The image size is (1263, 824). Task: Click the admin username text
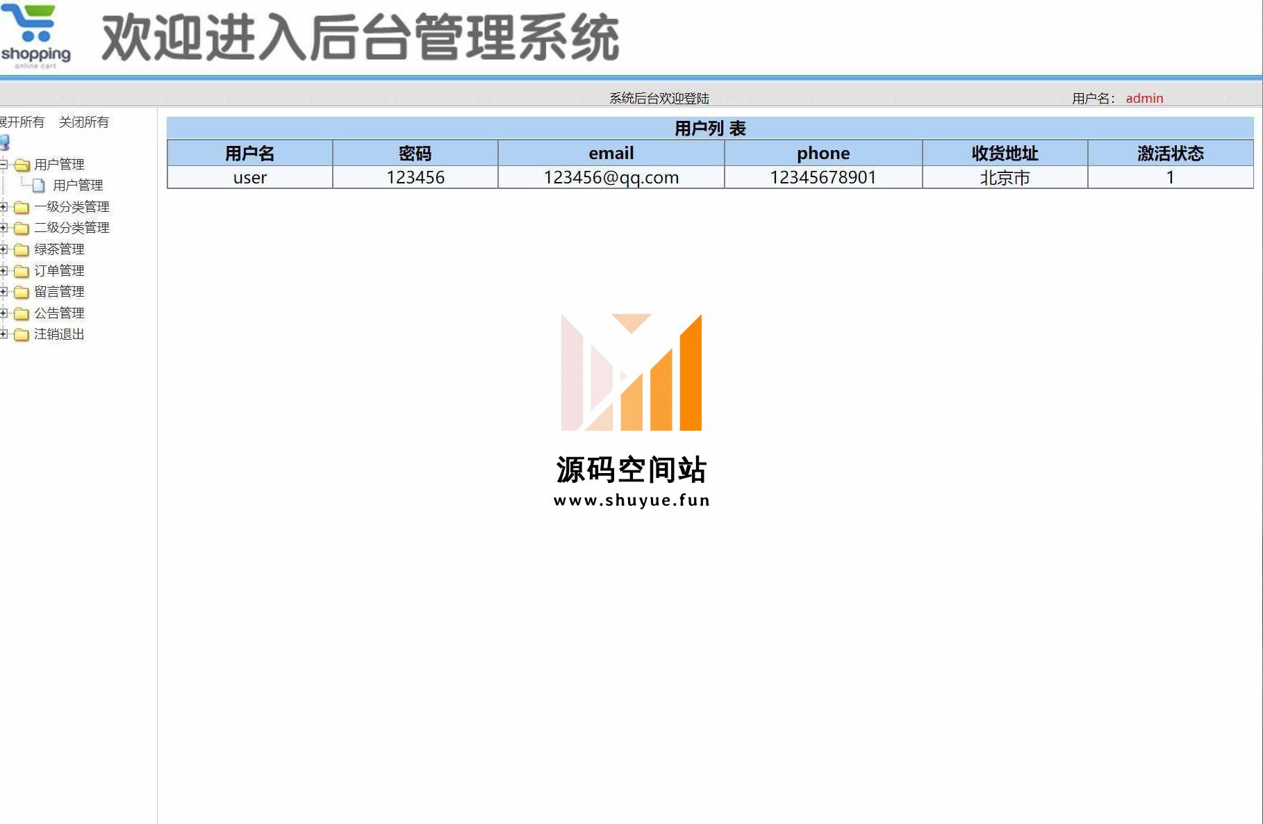(x=1144, y=98)
